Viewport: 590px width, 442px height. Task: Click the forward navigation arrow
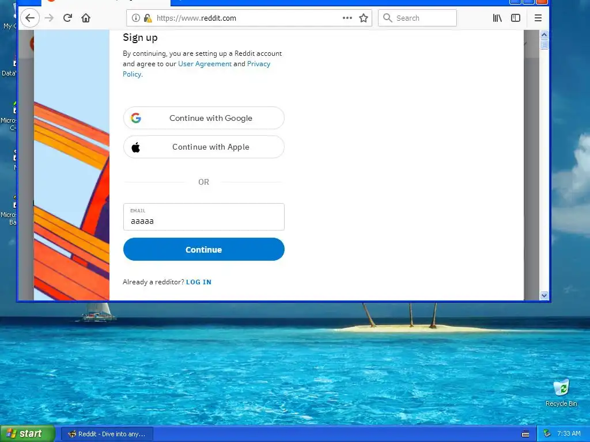pos(49,18)
